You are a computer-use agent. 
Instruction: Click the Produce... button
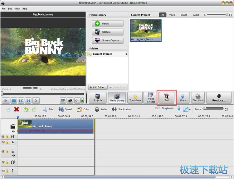(x=219, y=98)
